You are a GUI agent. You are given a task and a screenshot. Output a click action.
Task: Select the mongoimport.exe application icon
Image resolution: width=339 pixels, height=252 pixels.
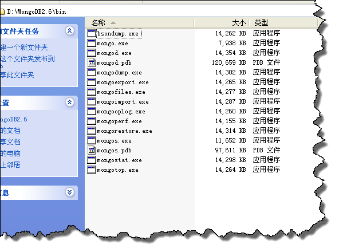[92, 101]
